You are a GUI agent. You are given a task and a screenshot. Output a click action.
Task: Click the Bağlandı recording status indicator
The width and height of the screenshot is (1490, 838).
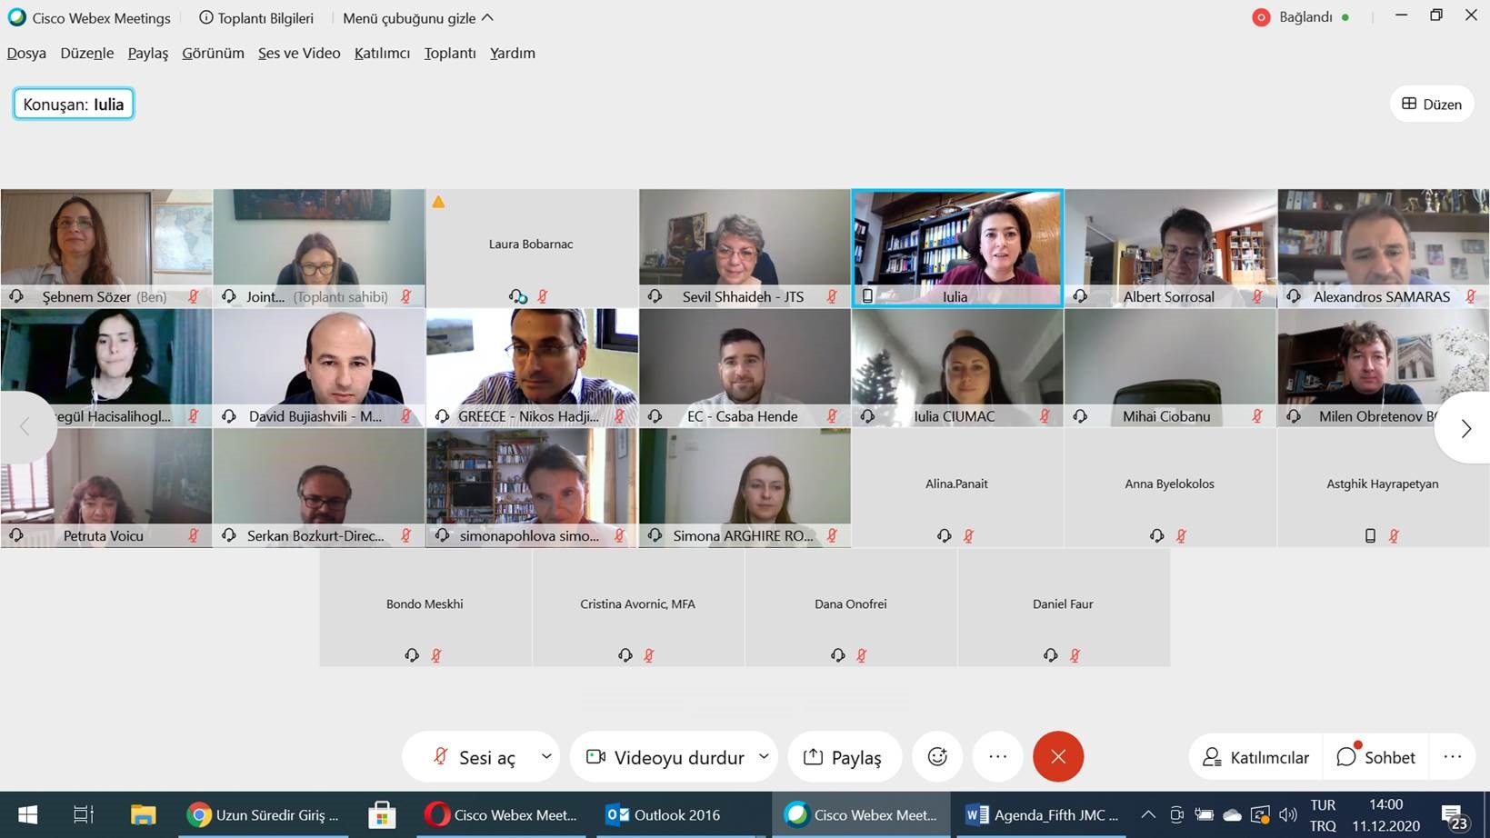point(1299,17)
